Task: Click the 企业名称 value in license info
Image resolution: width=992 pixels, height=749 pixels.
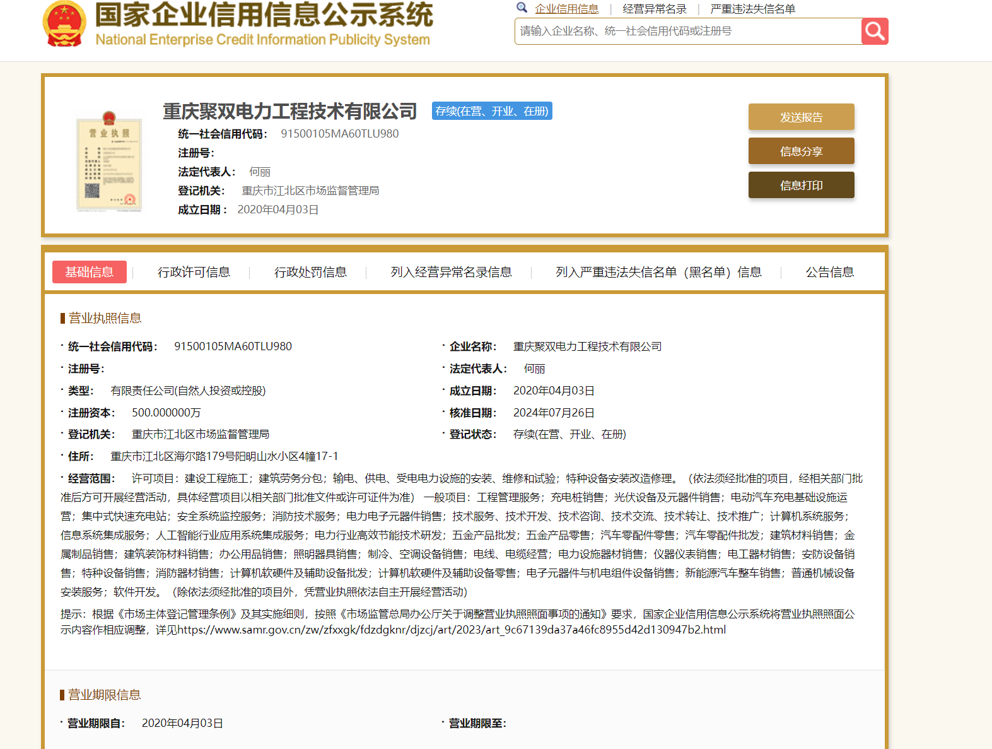Action: 588,346
